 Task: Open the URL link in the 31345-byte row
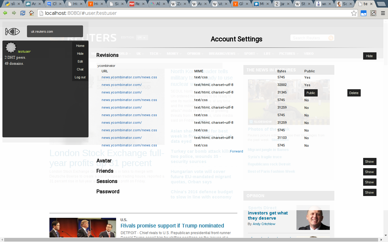tap(122, 92)
